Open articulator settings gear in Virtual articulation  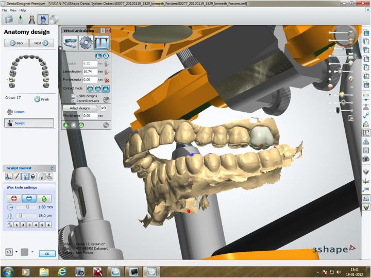pos(86,42)
